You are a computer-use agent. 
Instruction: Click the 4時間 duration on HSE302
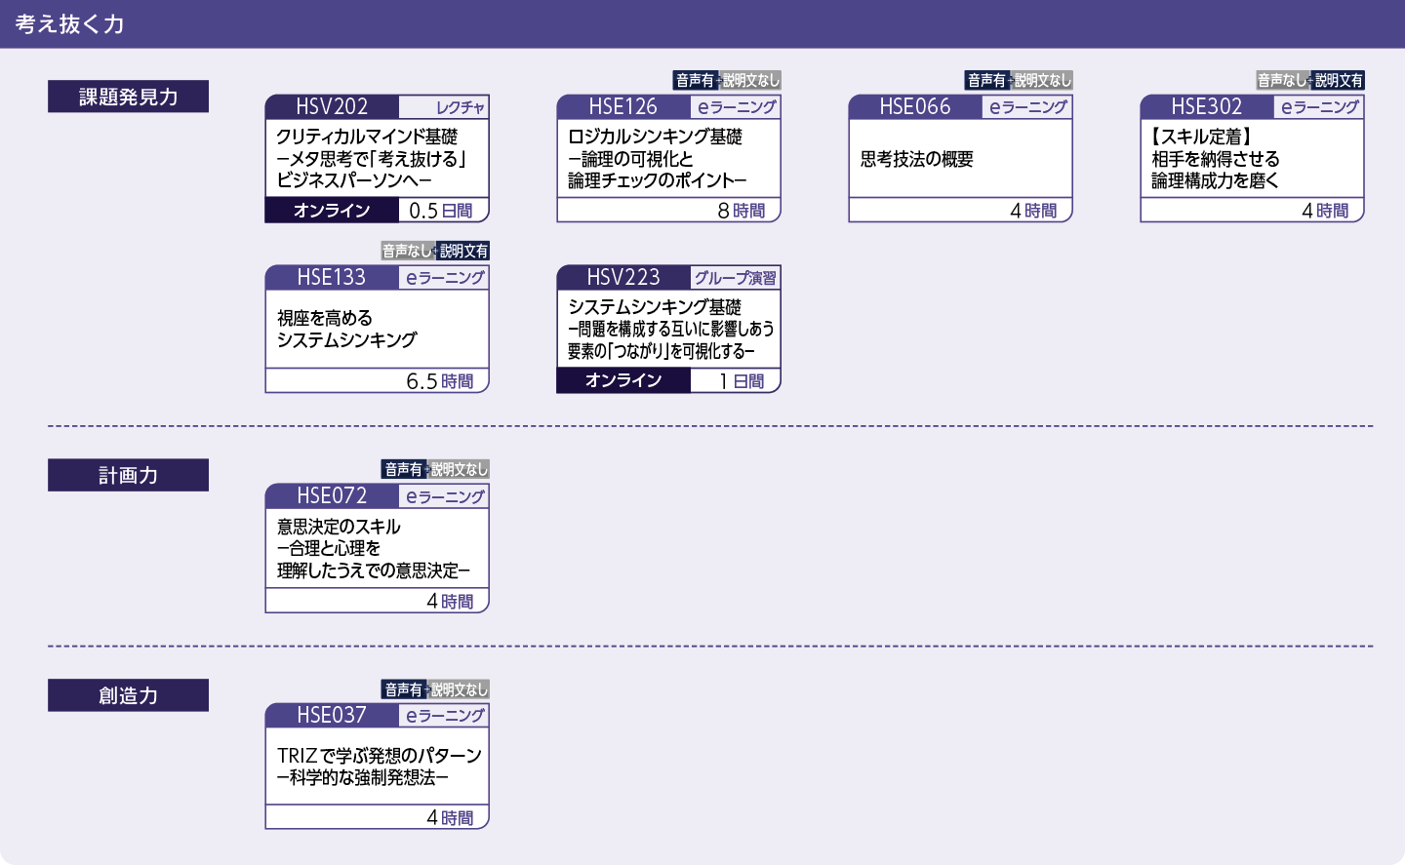pyautogui.click(x=1325, y=211)
